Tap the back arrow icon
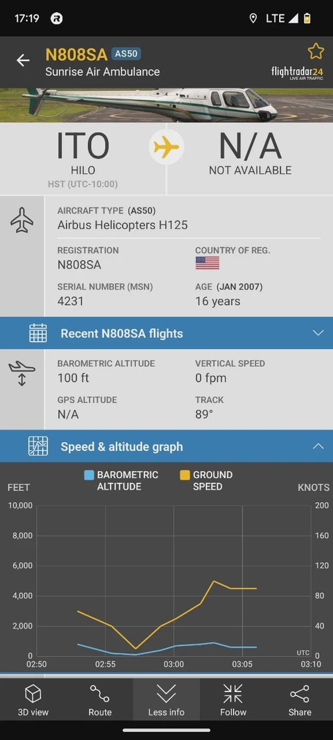333x740 pixels. coord(23,60)
